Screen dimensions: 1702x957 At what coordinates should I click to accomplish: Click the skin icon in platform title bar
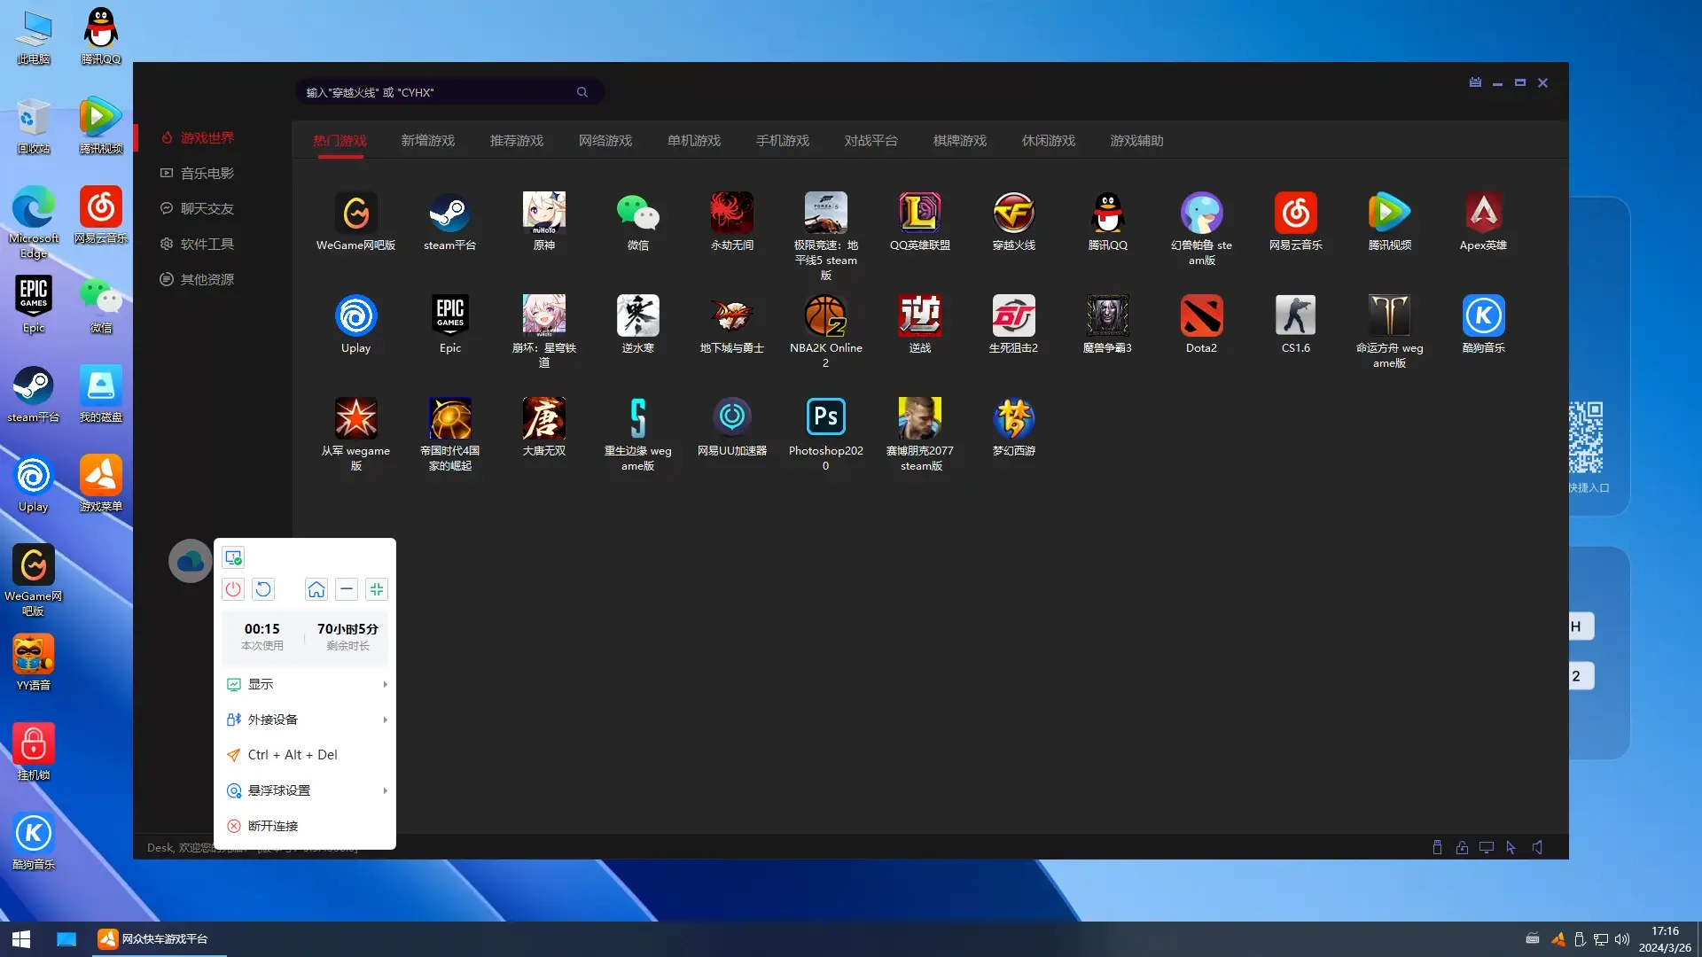tap(1475, 82)
